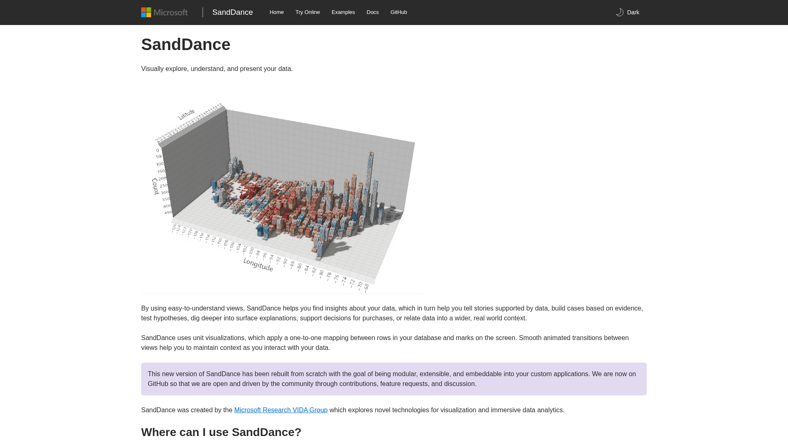Image resolution: width=788 pixels, height=443 pixels.
Task: Click the purple notice about the new version
Action: click(x=394, y=379)
